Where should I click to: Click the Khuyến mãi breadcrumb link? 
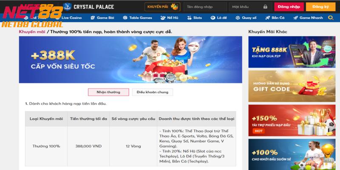click(x=32, y=31)
